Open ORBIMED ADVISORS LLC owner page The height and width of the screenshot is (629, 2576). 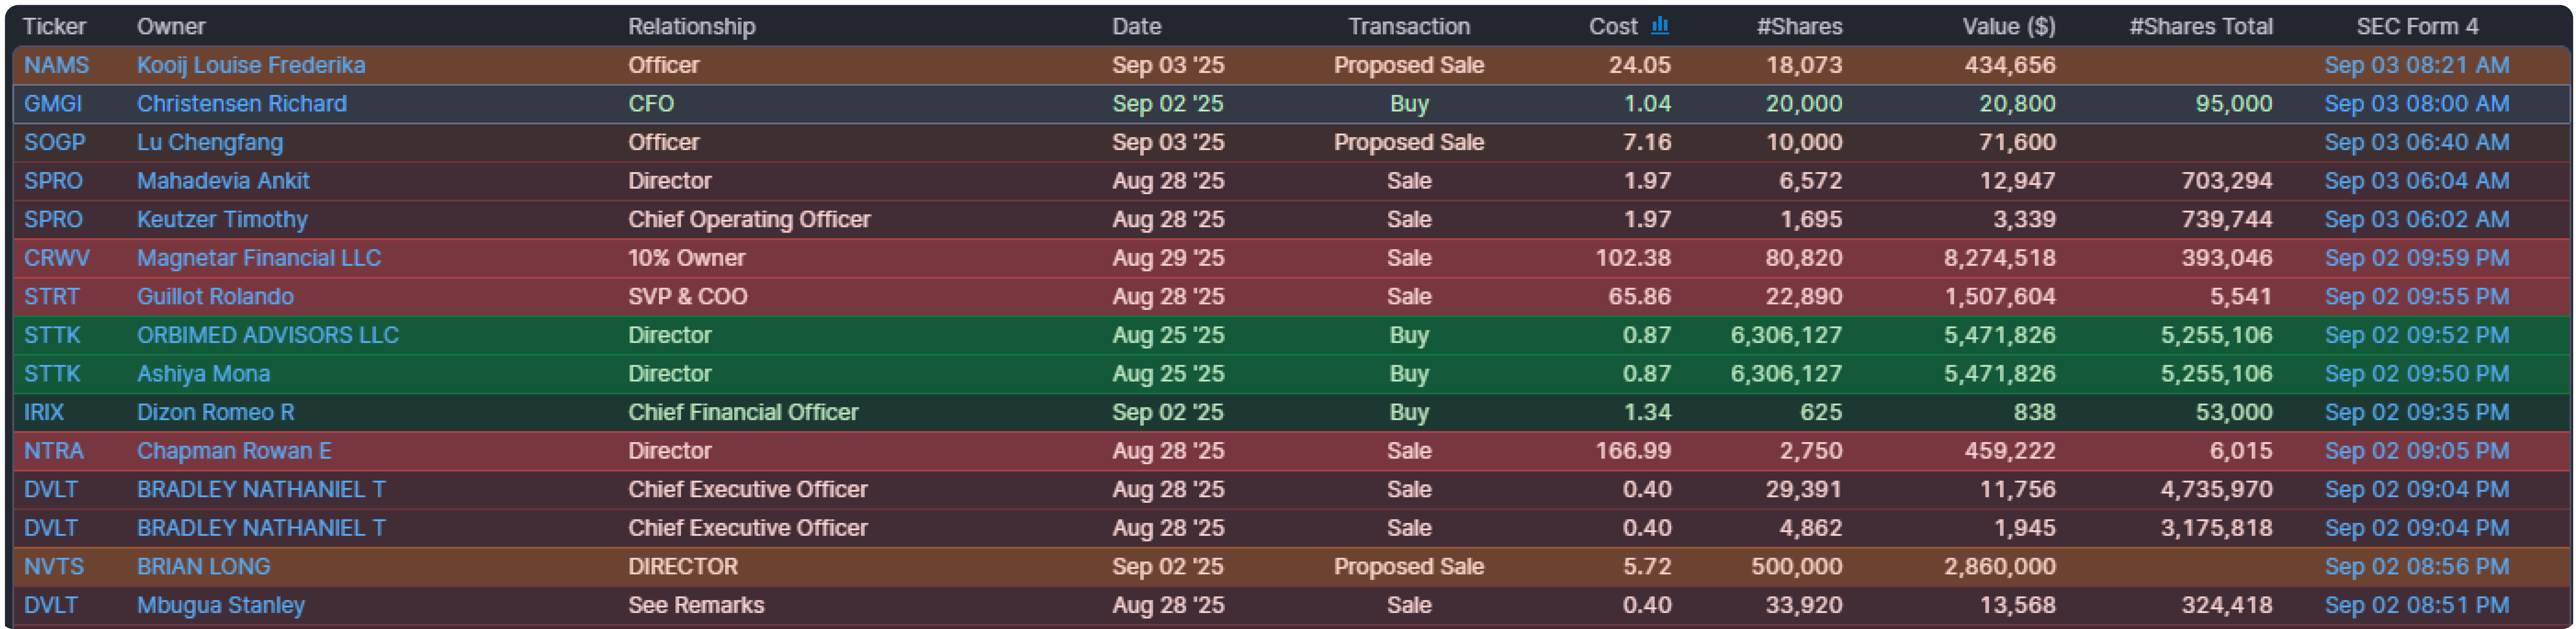[267, 335]
